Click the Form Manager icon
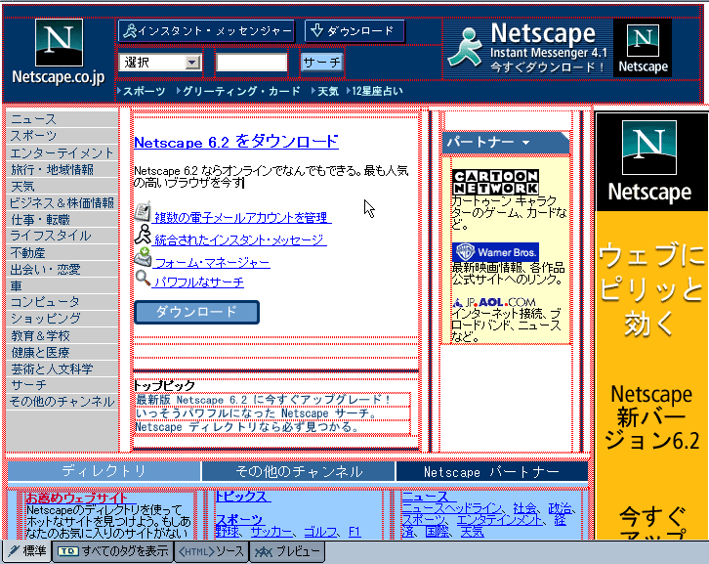The image size is (709, 564). [x=143, y=257]
